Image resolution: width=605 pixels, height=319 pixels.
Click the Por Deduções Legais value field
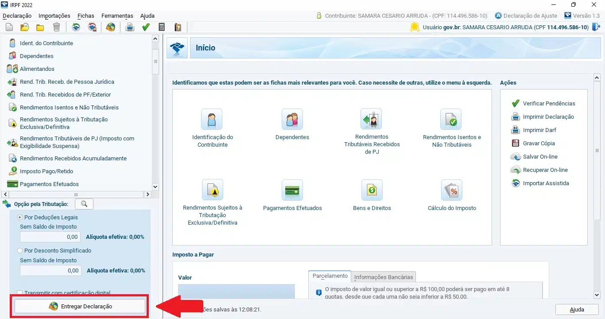[50, 237]
